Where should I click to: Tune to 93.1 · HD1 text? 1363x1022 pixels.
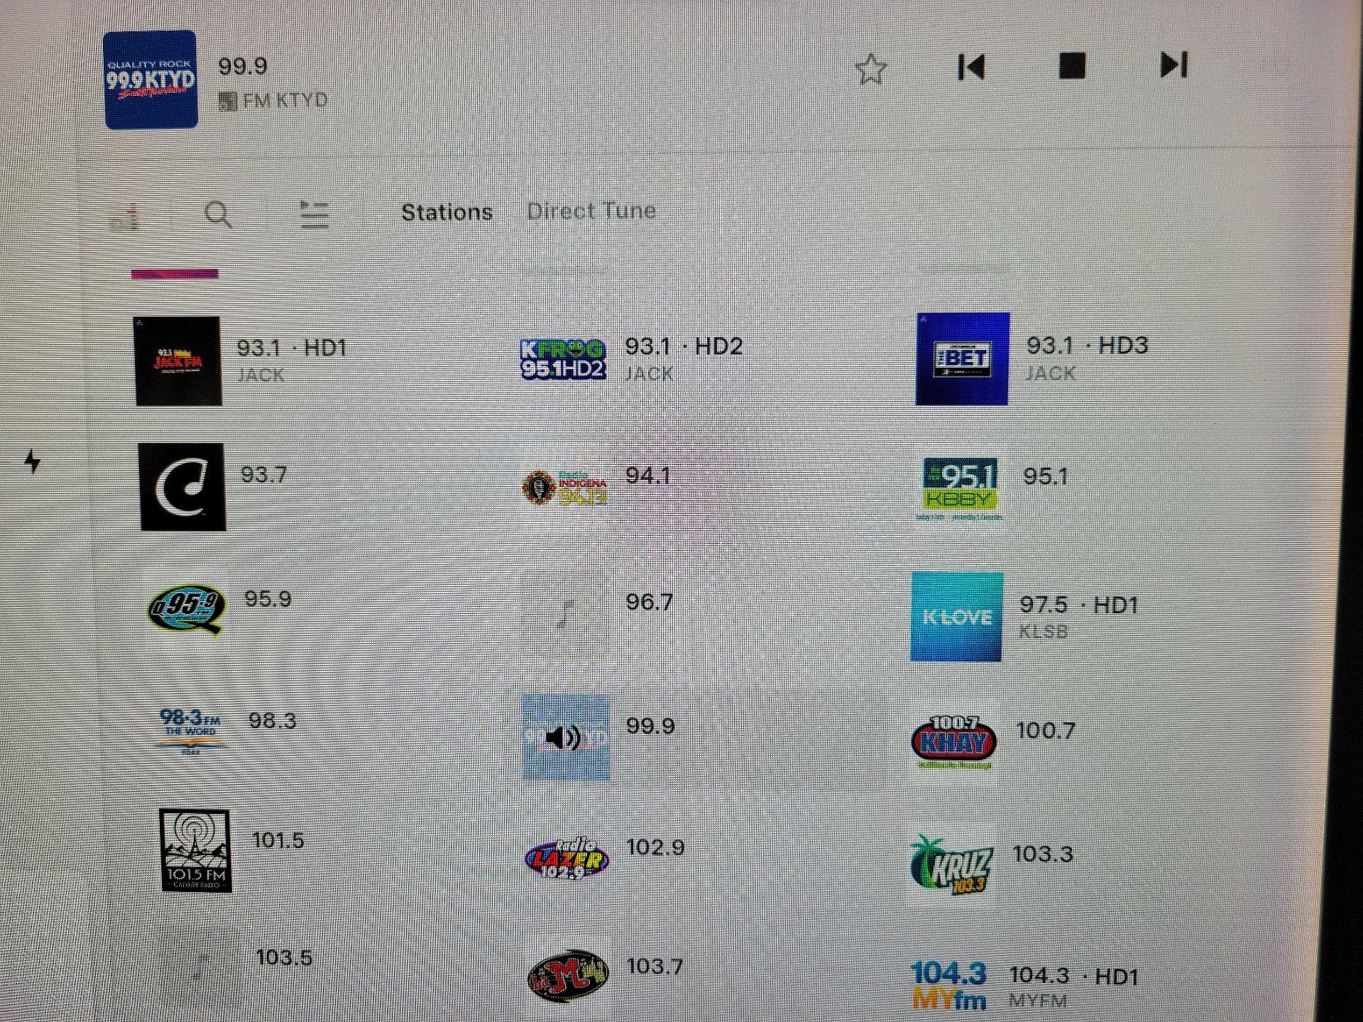click(x=292, y=348)
